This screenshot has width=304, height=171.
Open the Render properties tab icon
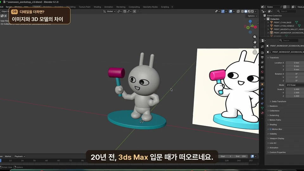pyautogui.click(x=262, y=53)
